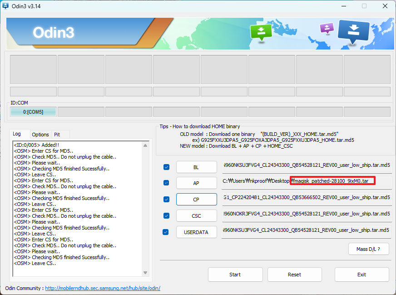Click the green download bubble icon in banner
Screen dimensions: 396x295
click(261, 32)
